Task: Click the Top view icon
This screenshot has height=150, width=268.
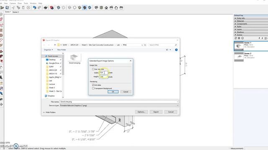Action: coord(101,7)
